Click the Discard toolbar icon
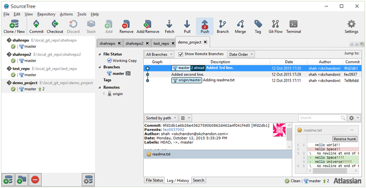The width and height of the screenshot is (366, 188). point(73,26)
